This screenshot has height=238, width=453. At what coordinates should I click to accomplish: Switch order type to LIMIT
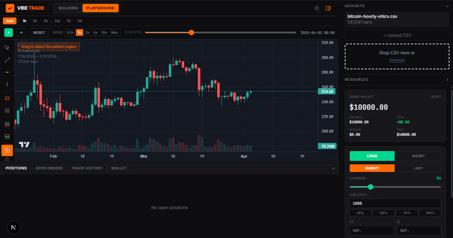[x=418, y=168]
